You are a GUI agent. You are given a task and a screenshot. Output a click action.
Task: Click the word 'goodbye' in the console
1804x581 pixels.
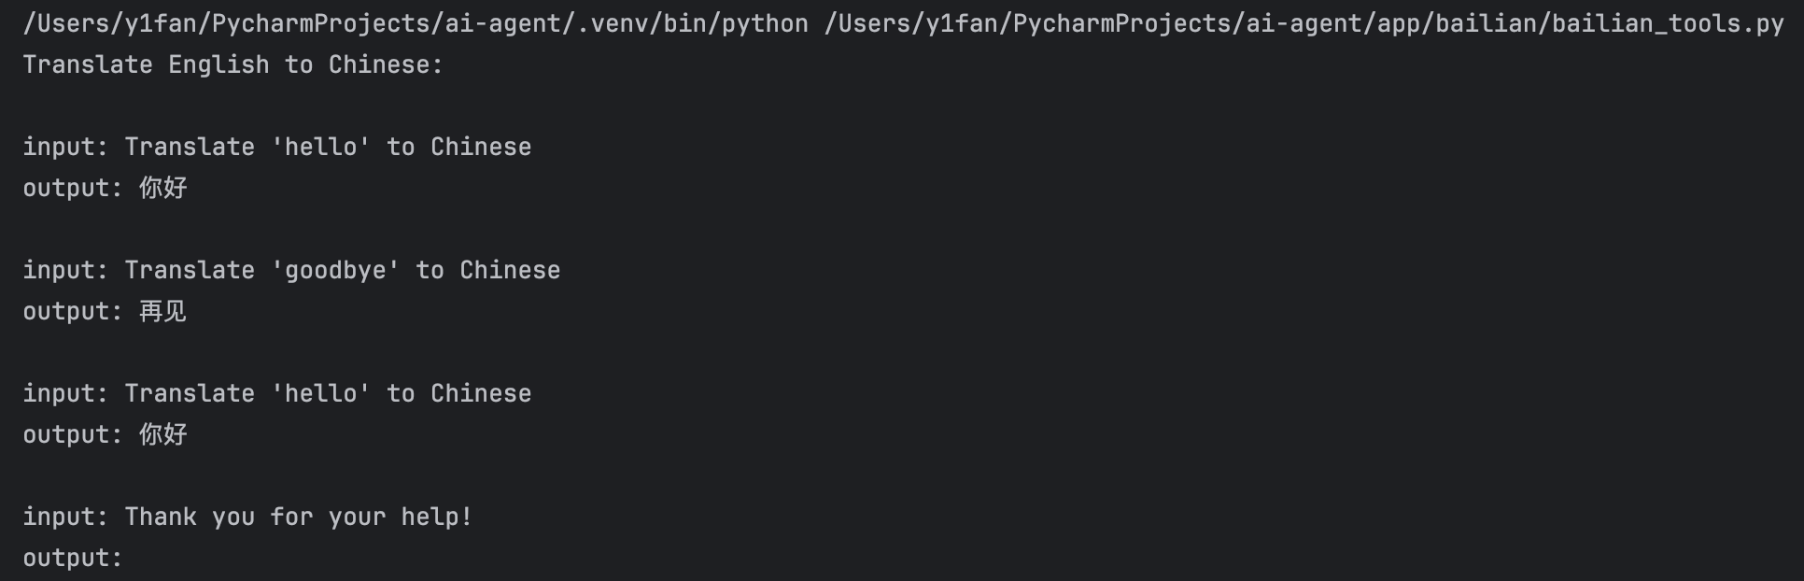335,270
